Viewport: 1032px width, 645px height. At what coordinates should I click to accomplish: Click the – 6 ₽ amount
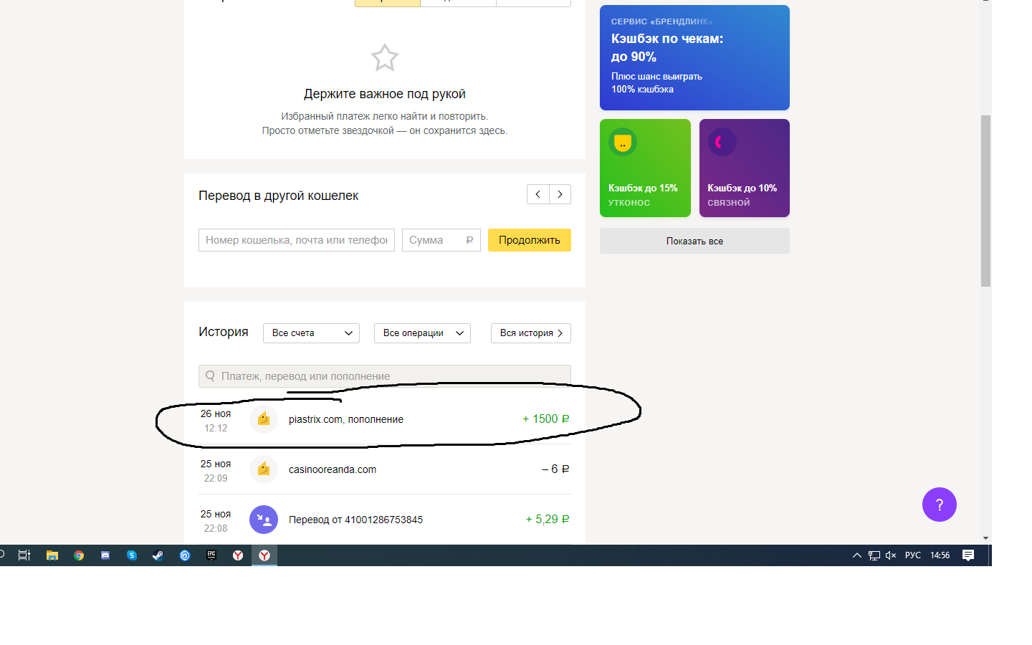click(x=555, y=469)
